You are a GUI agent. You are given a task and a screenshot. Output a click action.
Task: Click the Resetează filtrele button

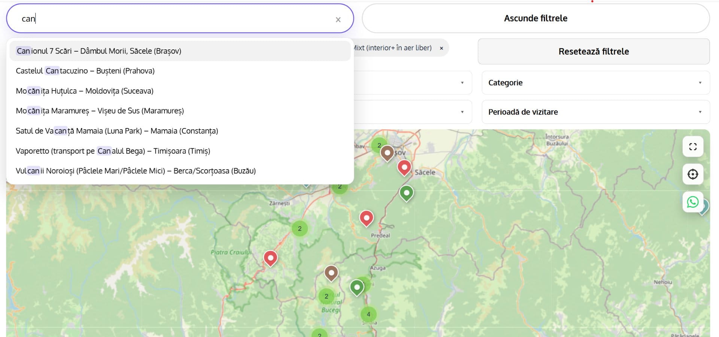click(x=594, y=51)
